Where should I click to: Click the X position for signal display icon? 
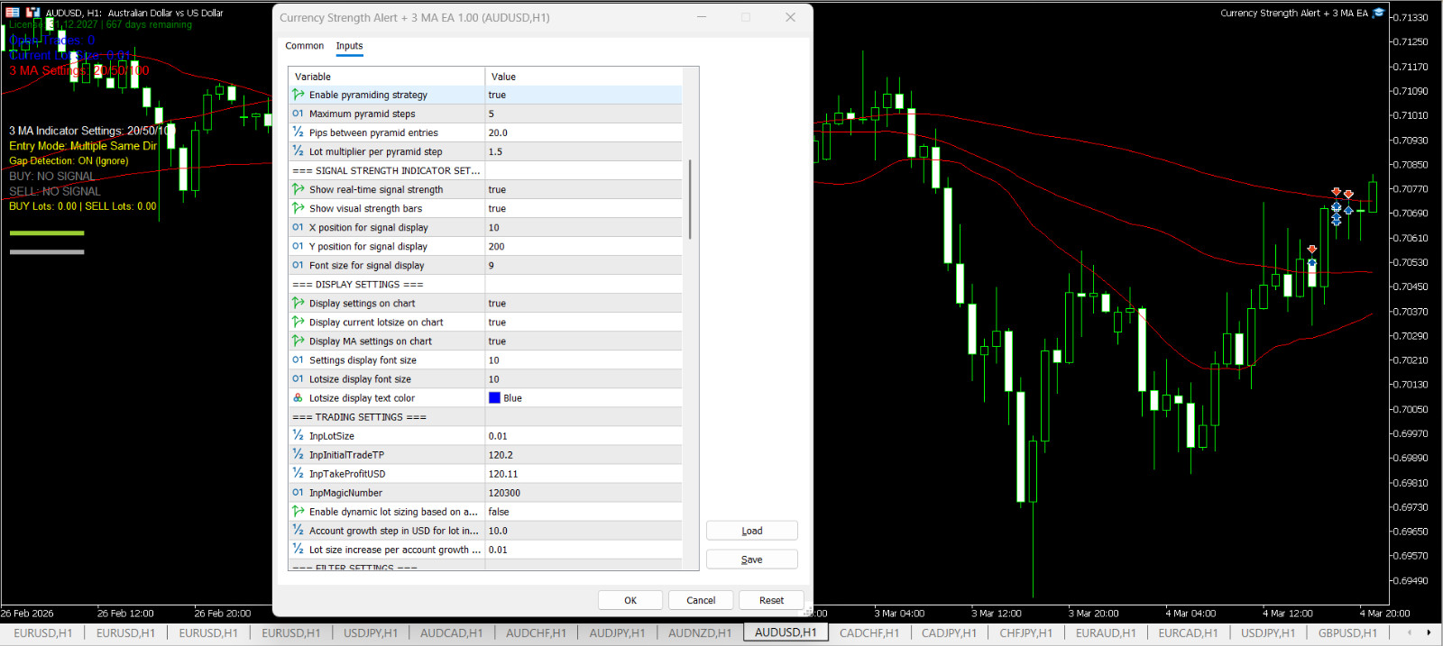pyautogui.click(x=298, y=227)
